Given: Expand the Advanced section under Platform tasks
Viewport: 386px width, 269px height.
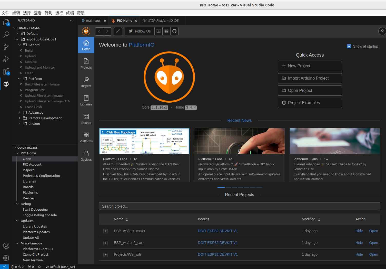Looking at the screenshot, I should (19, 112).
